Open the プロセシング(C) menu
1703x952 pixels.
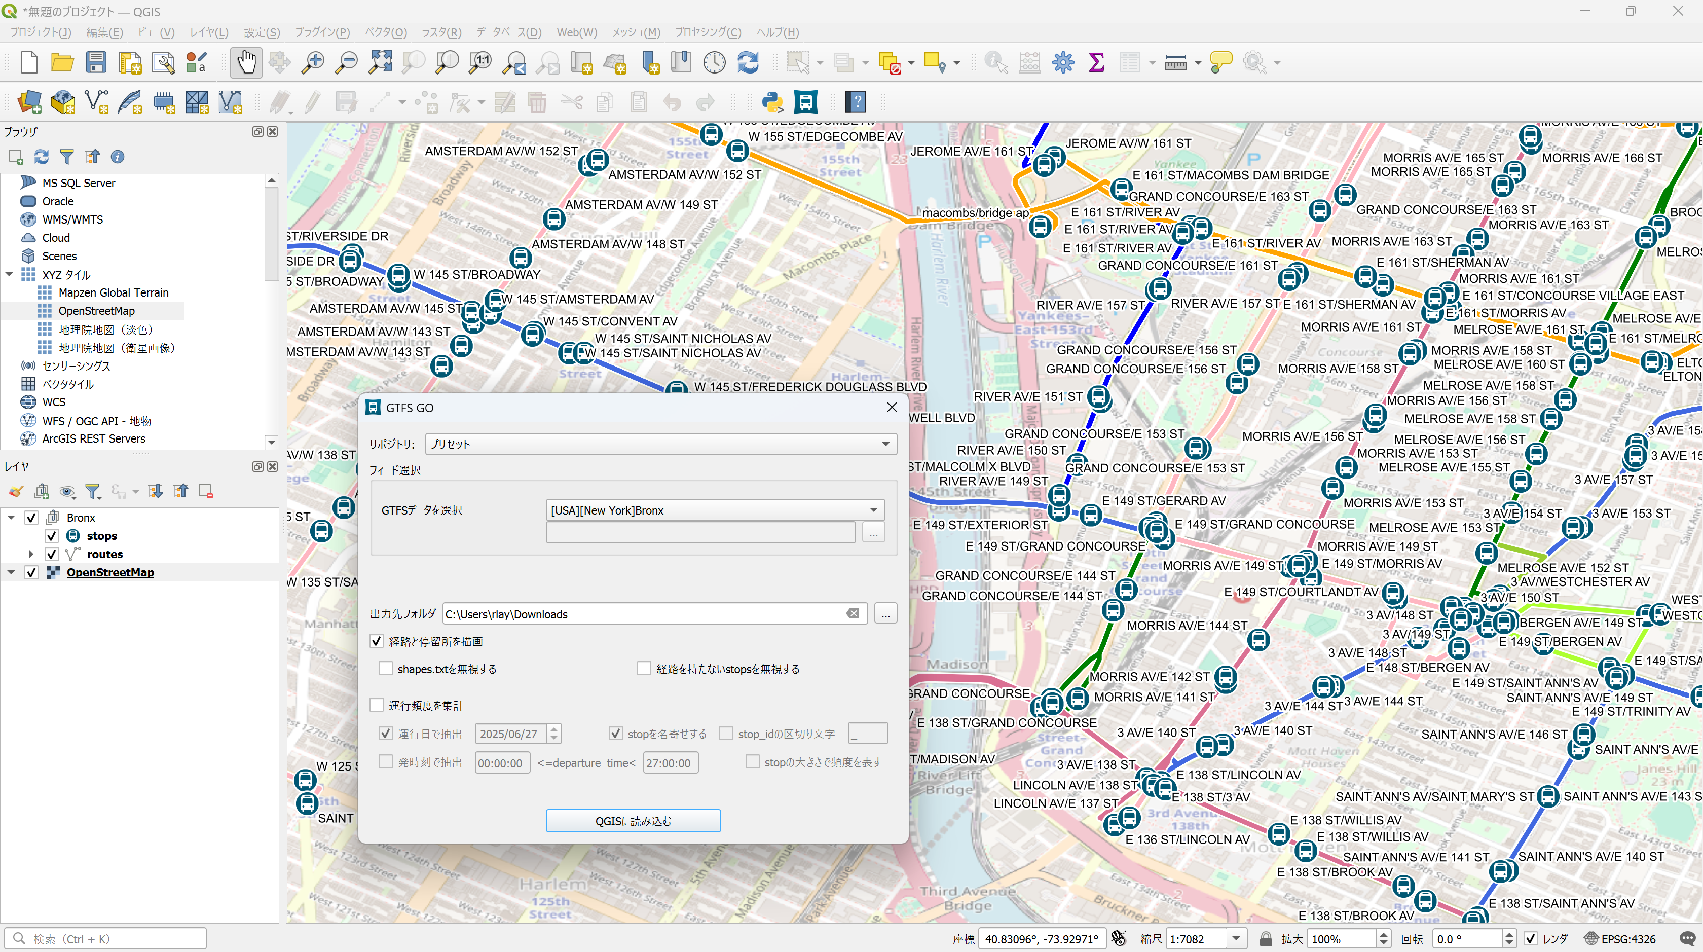(708, 32)
